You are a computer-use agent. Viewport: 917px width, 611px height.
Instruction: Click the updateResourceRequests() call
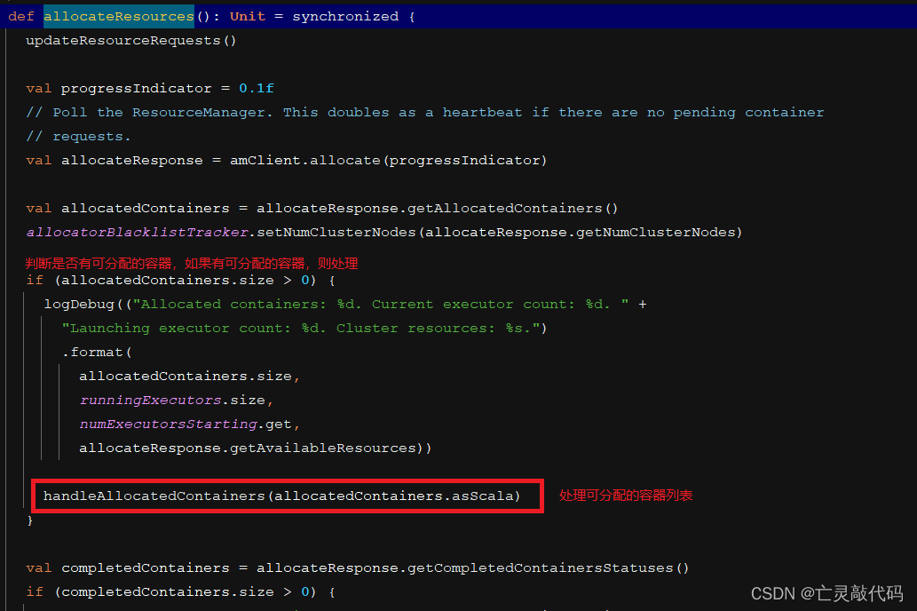click(x=131, y=40)
